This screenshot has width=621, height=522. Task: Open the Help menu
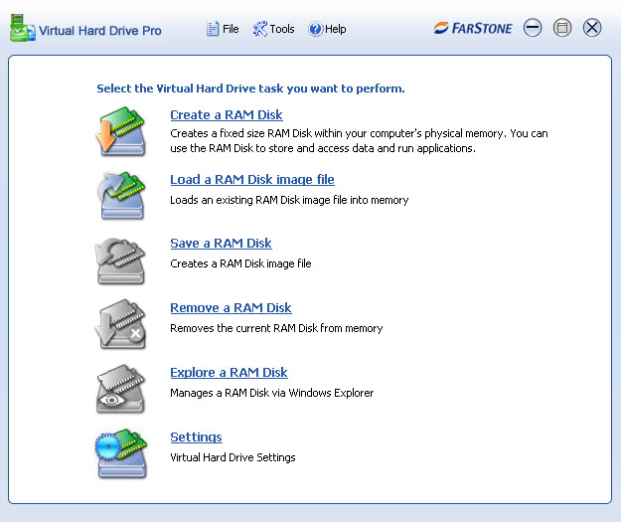point(327,29)
